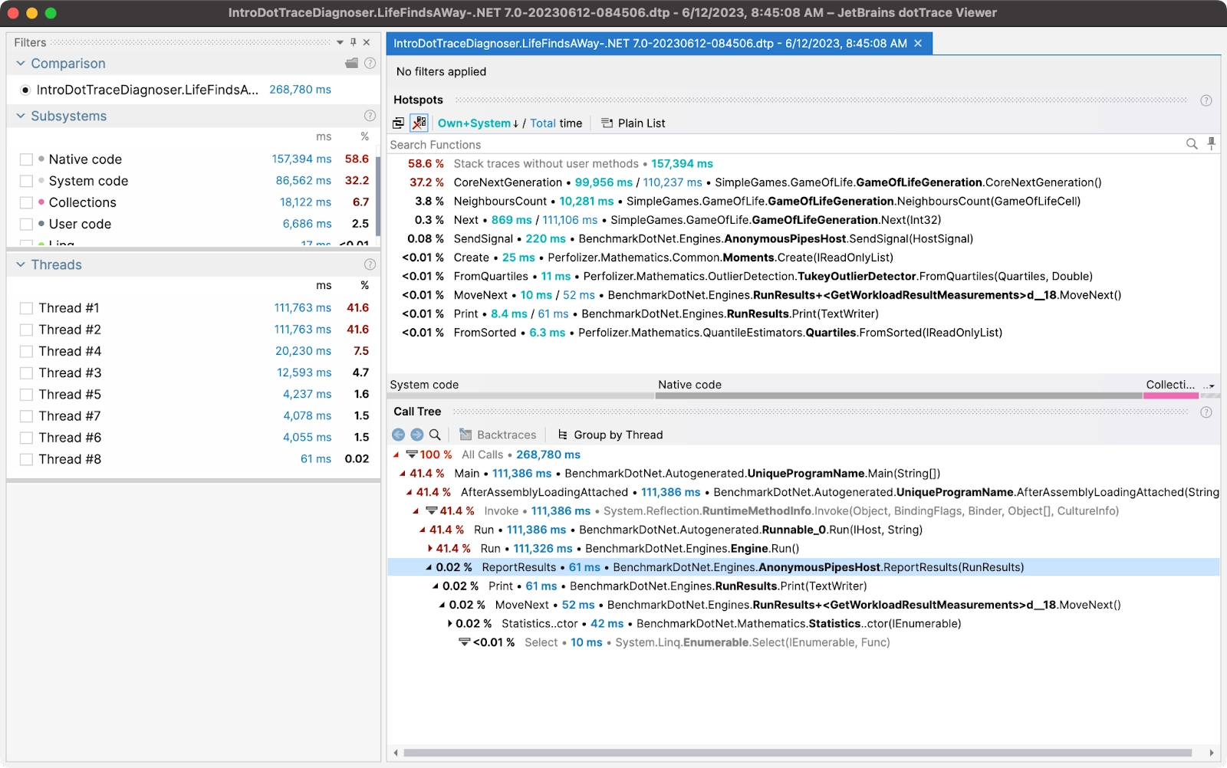Toggle the hotspots window layout icon
The width and height of the screenshot is (1227, 768).
coord(398,123)
